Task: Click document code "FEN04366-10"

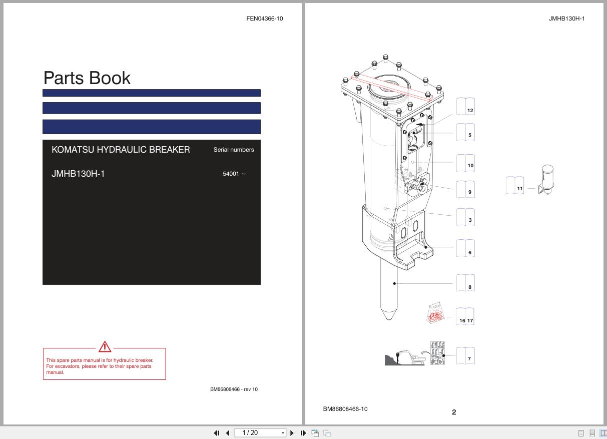Action: 265,19
